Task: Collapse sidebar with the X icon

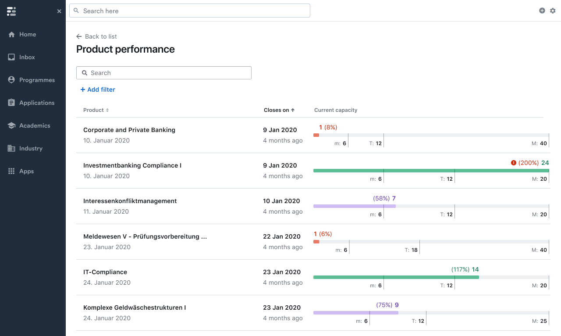Action: (x=59, y=11)
